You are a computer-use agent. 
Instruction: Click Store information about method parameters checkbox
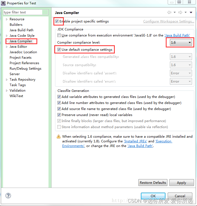tap(59, 127)
